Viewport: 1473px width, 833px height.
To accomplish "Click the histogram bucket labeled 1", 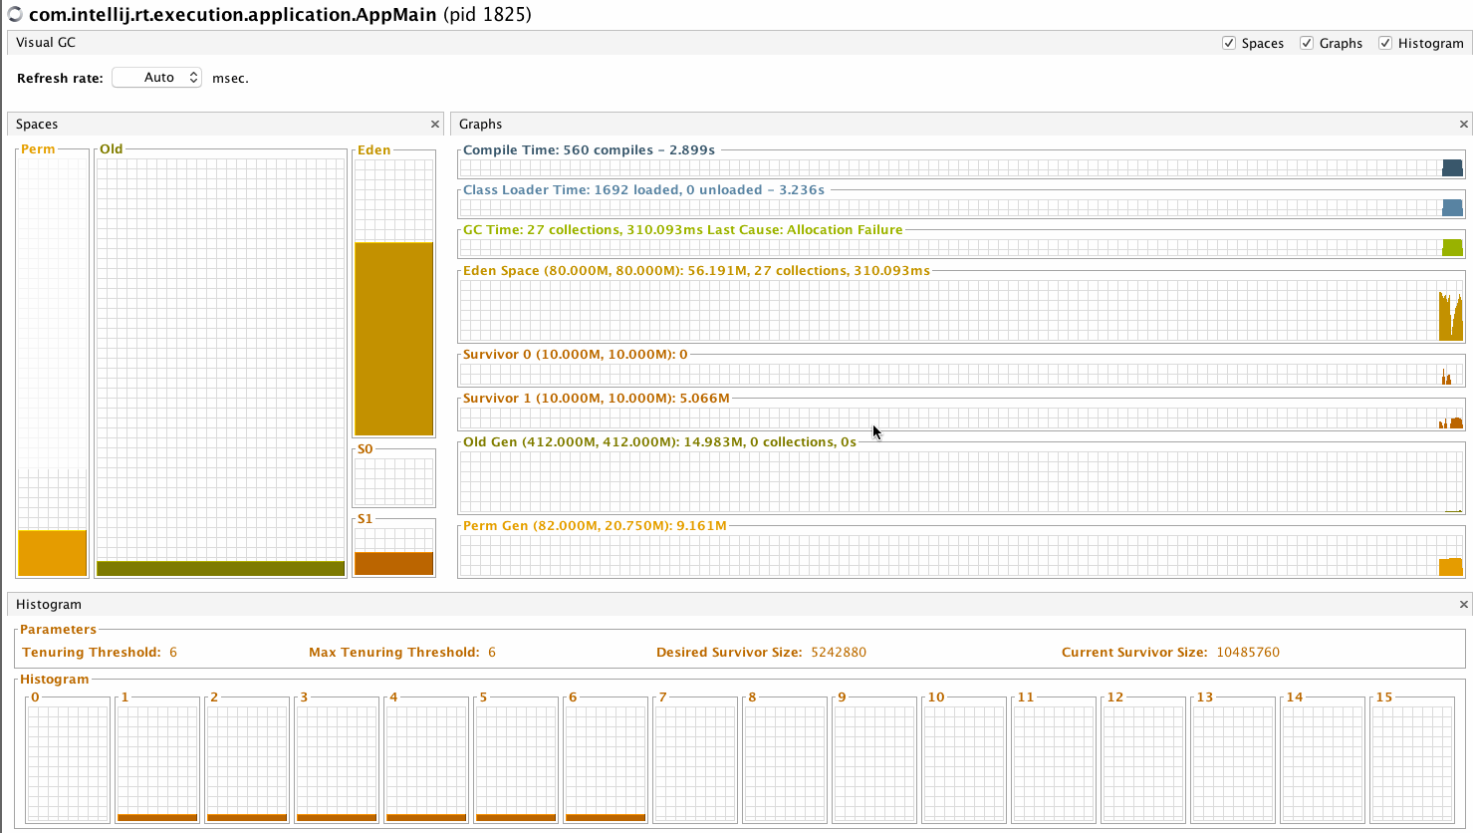I will (157, 762).
